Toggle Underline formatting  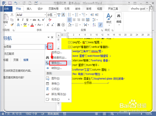point(27,20)
